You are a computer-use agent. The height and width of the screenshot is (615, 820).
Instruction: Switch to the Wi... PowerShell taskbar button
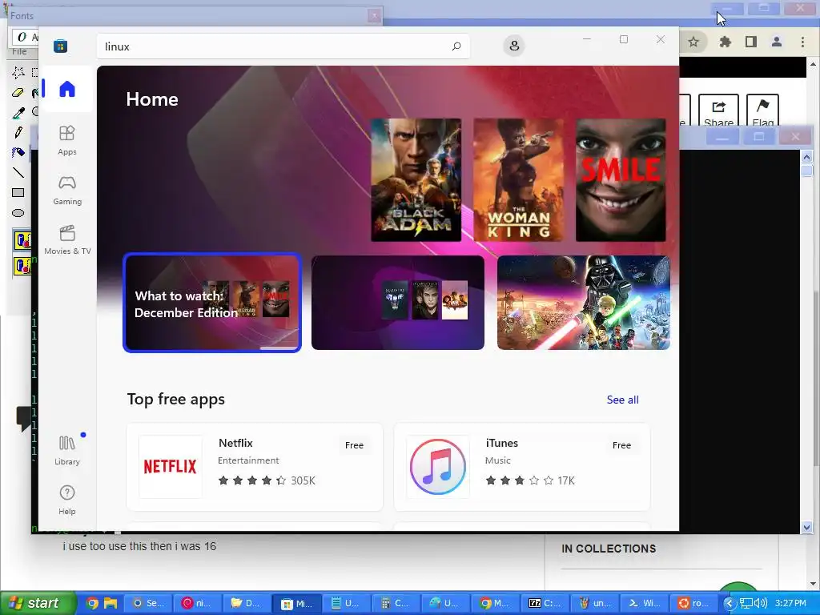[x=644, y=604]
